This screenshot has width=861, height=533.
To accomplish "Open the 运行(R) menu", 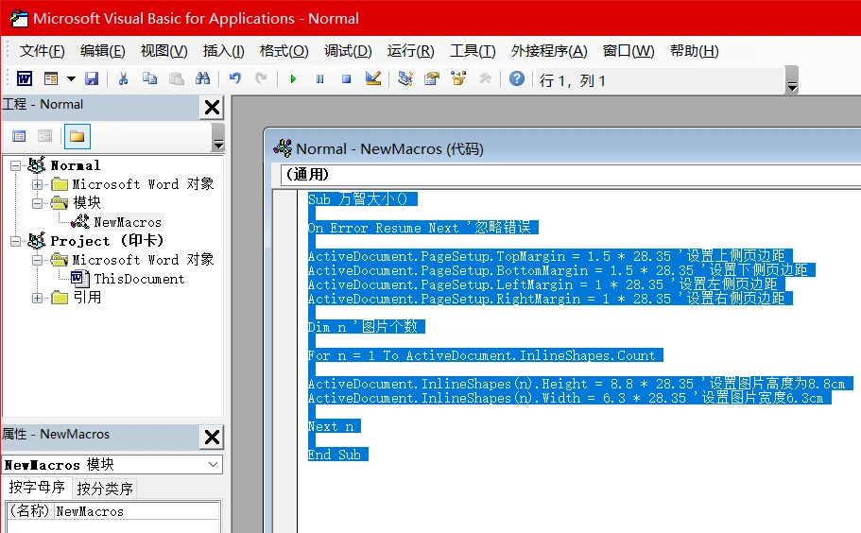I will 411,51.
